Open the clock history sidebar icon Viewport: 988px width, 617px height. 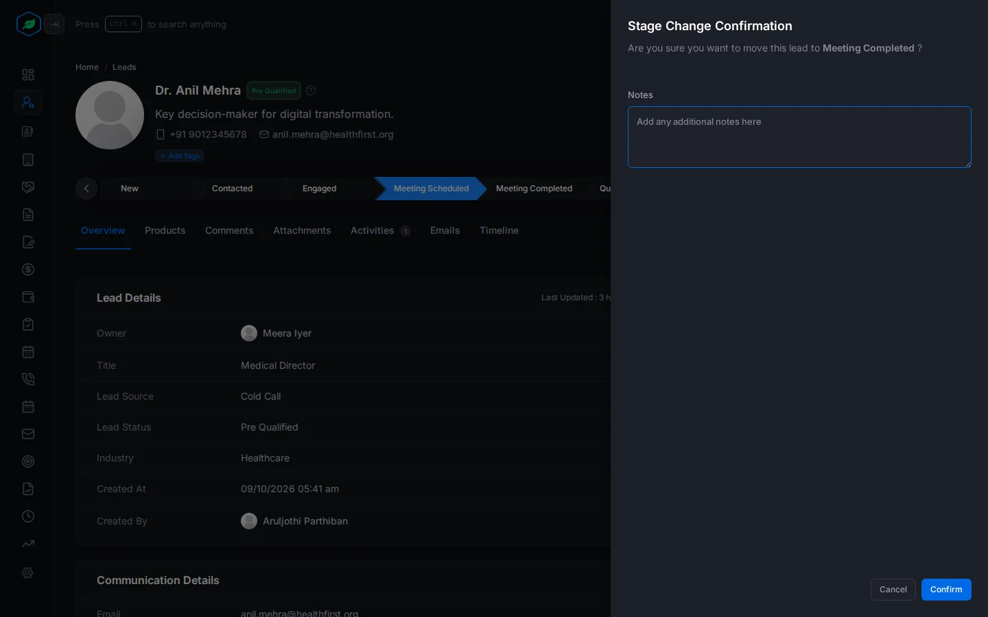(28, 516)
